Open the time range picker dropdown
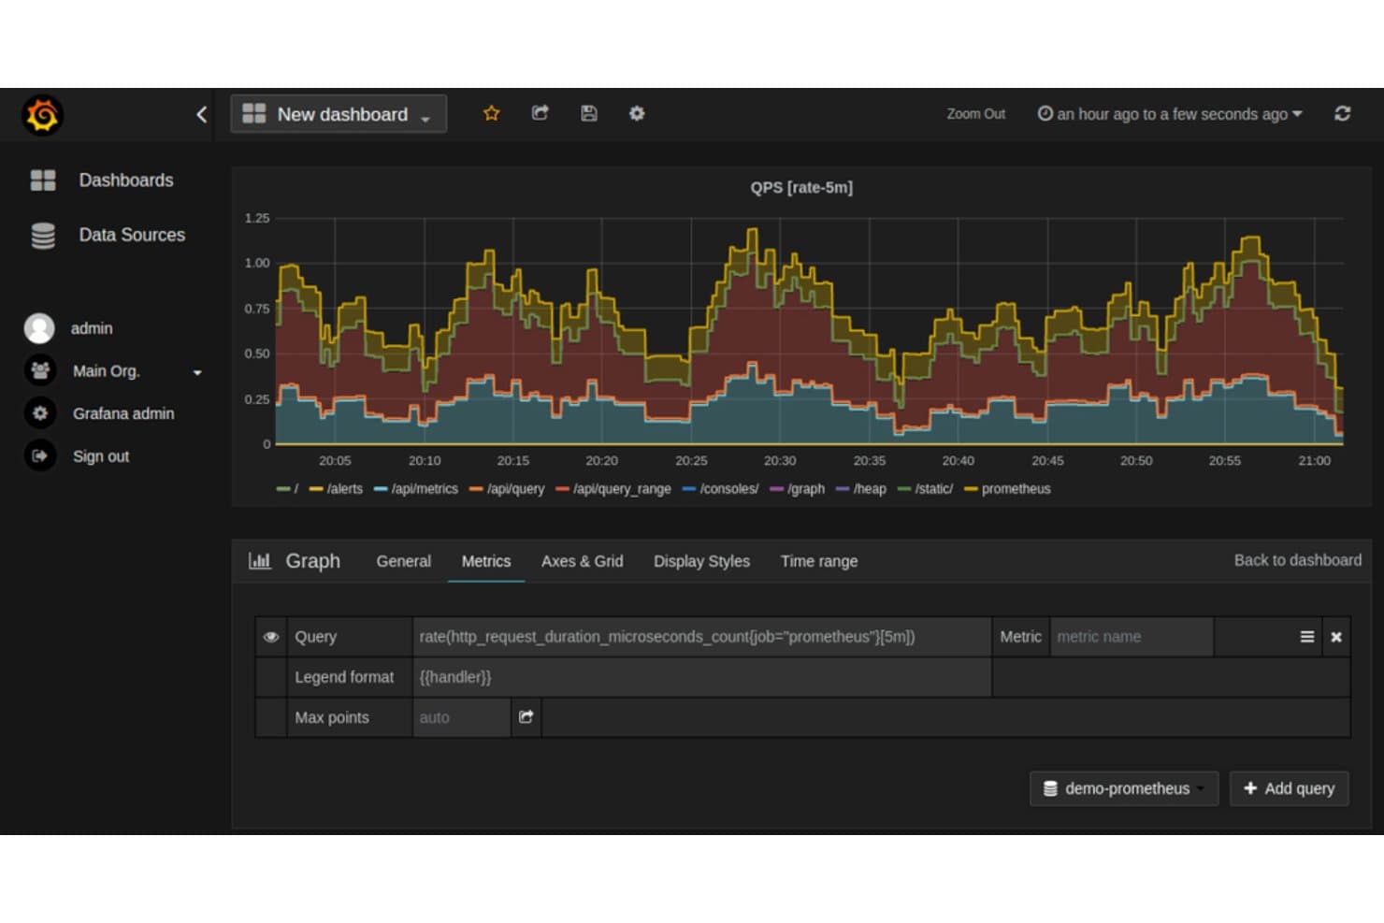The width and height of the screenshot is (1384, 923). click(x=1170, y=114)
